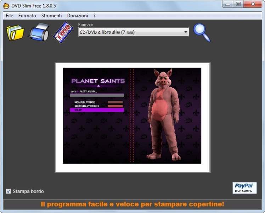Open the Strumenti menu

[x=51, y=16]
